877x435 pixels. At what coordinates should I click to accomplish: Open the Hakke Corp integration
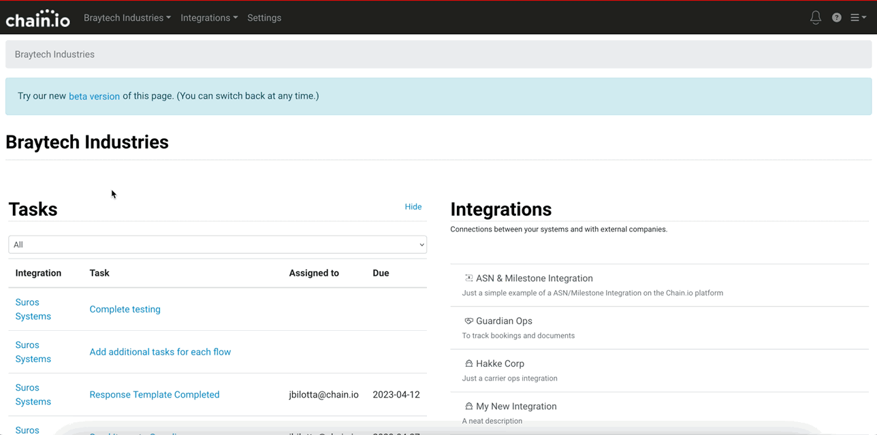coord(500,364)
